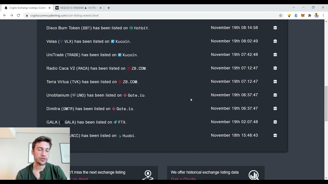Click Kucoin logo in Velas row
This screenshot has height=184, width=328.
click(x=113, y=41)
